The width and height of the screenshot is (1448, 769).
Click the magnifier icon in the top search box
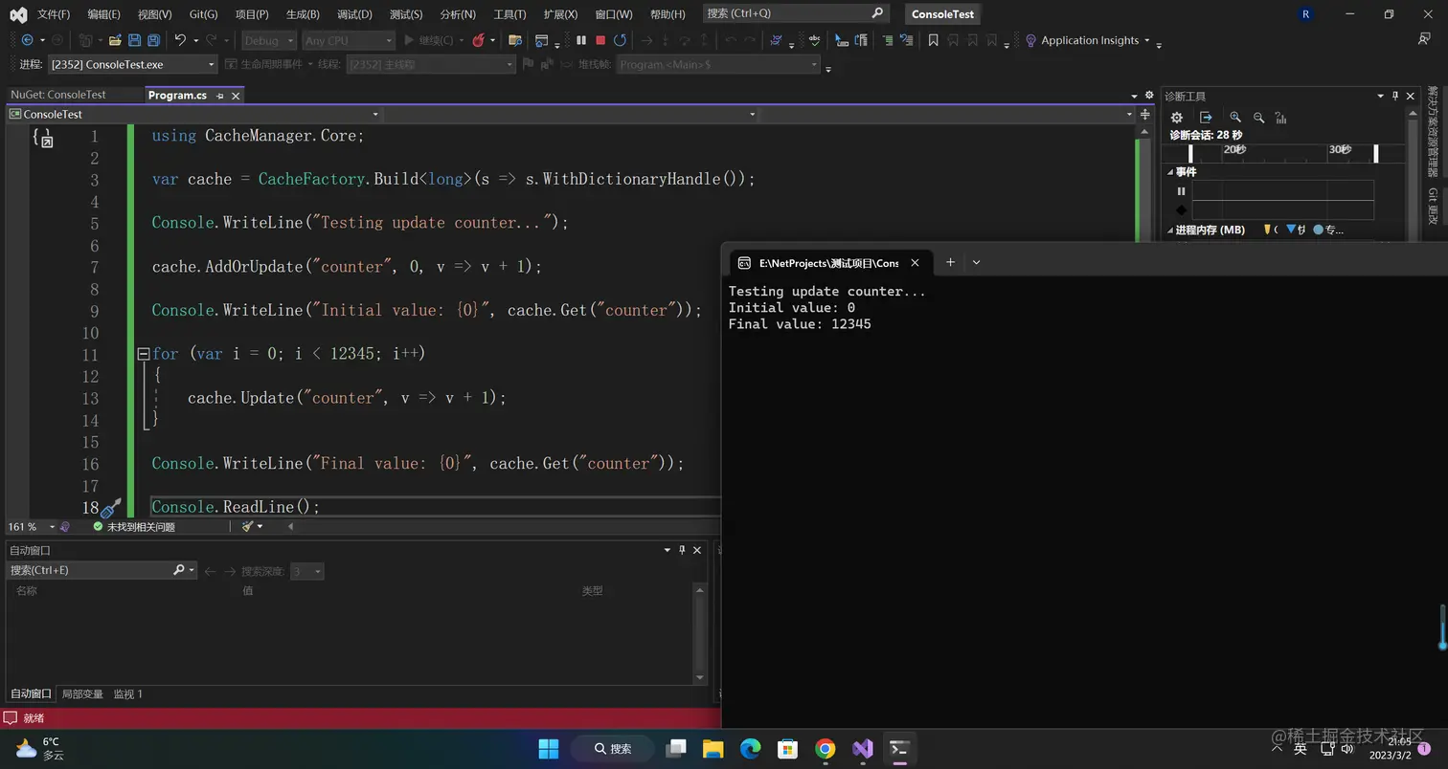click(x=877, y=13)
